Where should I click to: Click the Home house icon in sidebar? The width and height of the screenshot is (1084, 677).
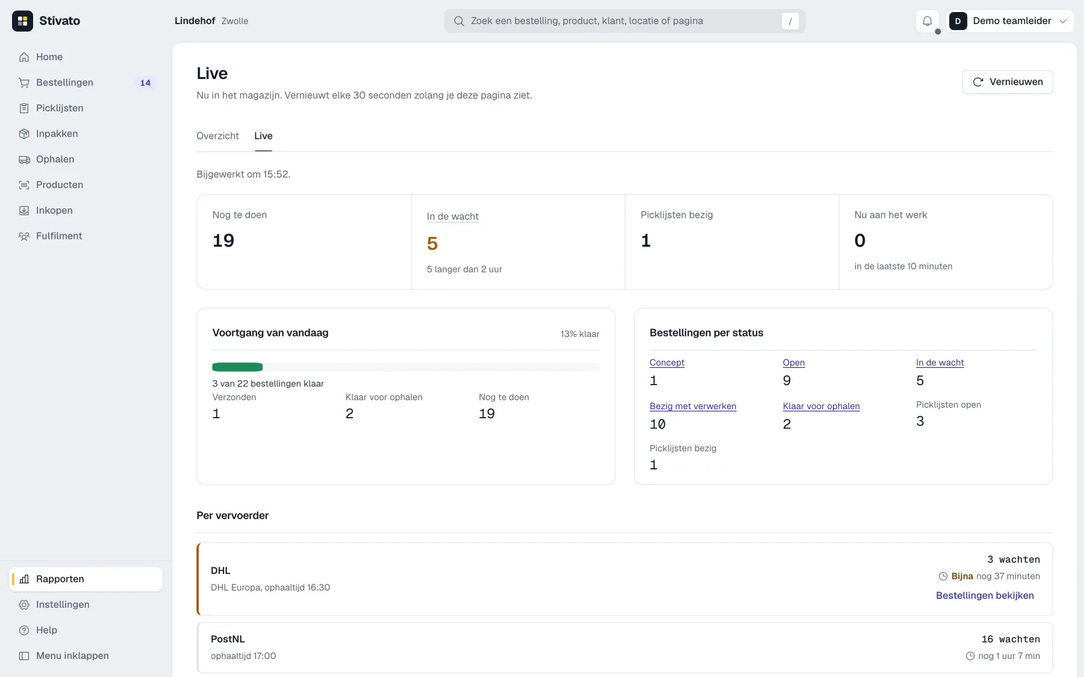click(x=24, y=57)
